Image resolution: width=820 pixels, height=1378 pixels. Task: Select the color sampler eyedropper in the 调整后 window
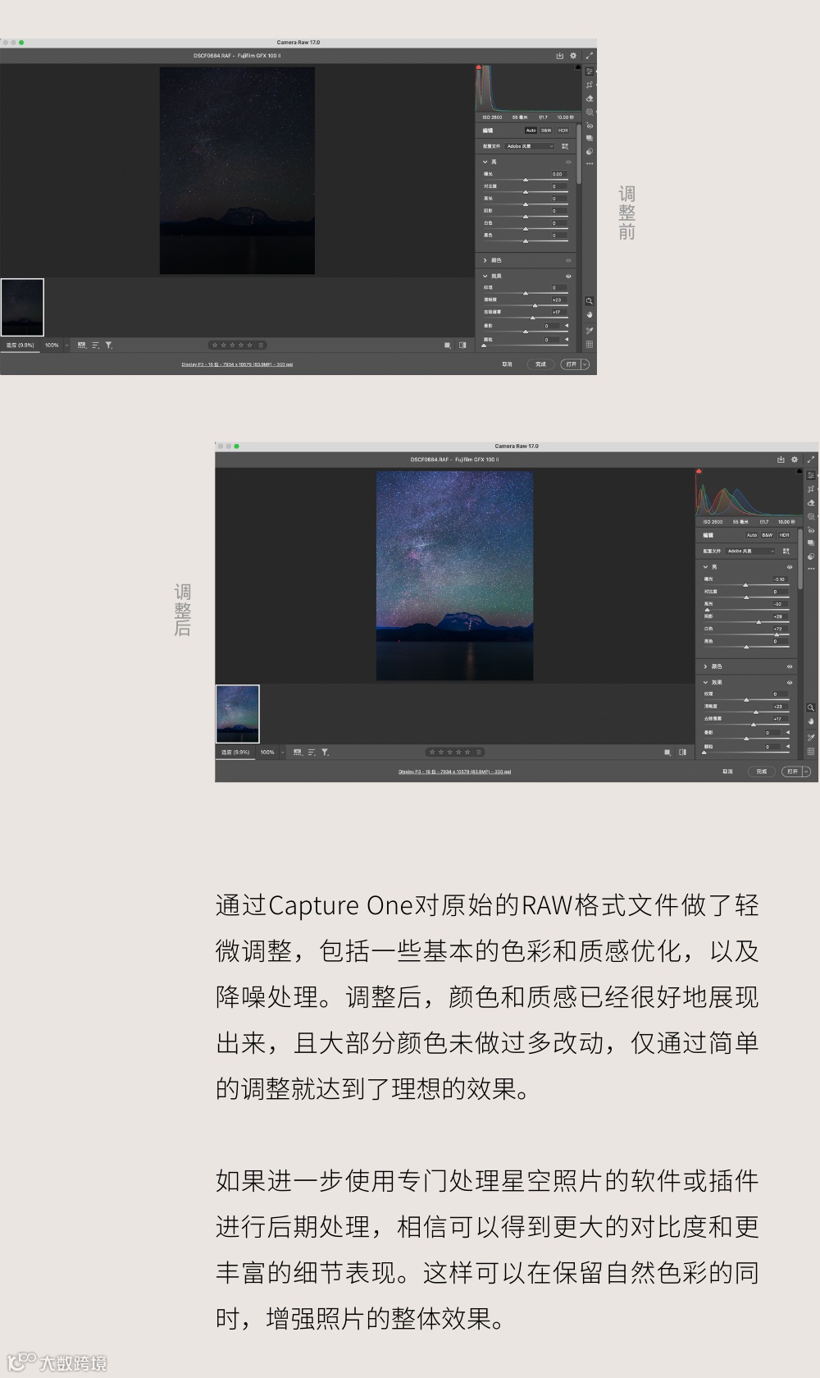coord(811,738)
